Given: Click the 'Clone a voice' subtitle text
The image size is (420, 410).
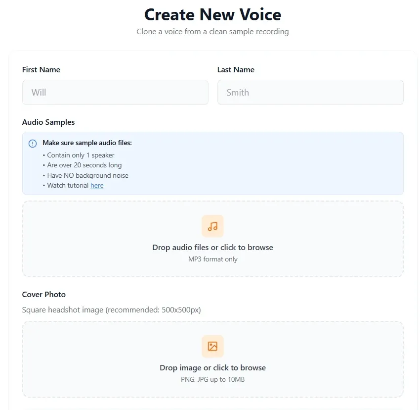Looking at the screenshot, I should click(x=212, y=32).
